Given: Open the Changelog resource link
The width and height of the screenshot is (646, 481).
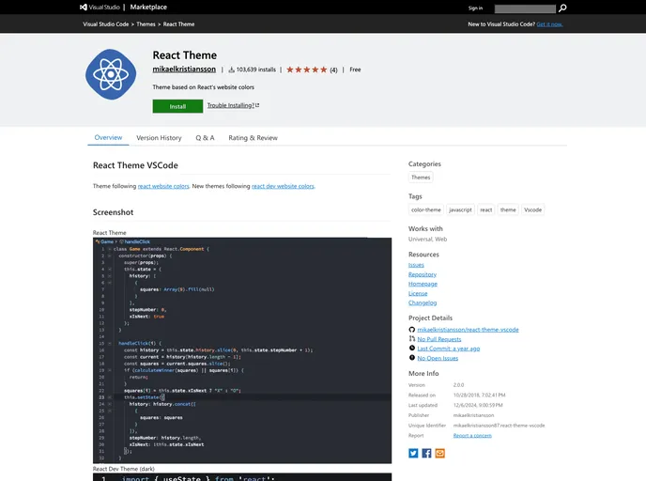Looking at the screenshot, I should click(x=422, y=303).
